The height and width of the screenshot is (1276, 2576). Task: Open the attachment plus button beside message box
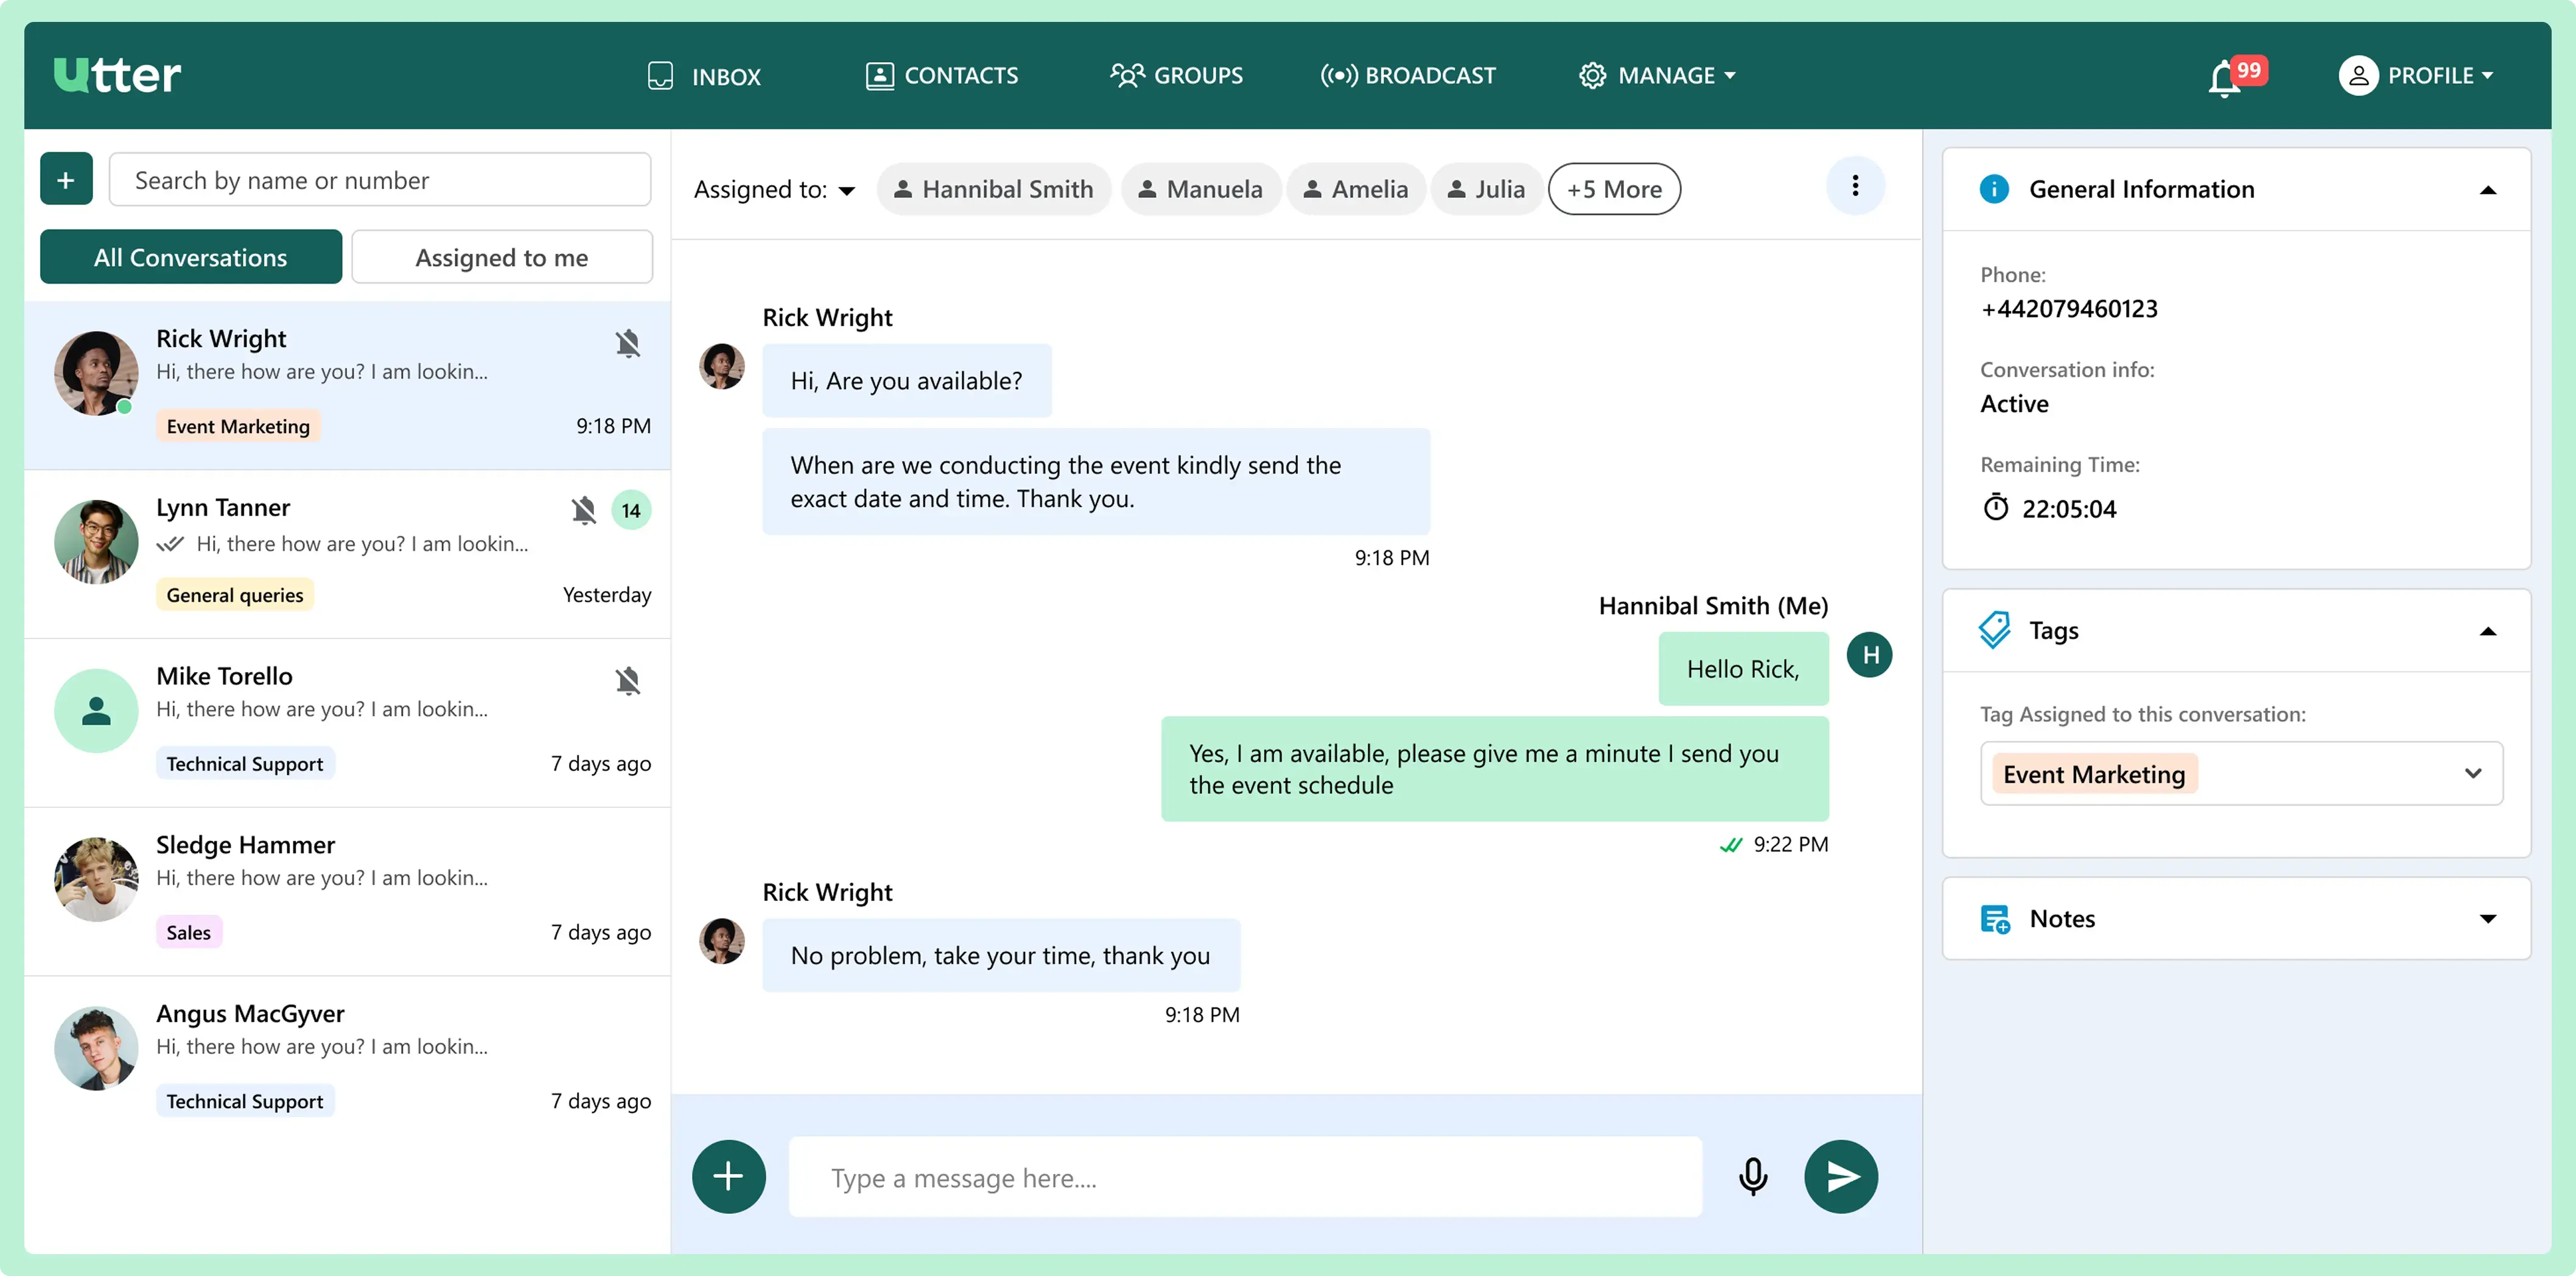pos(728,1176)
